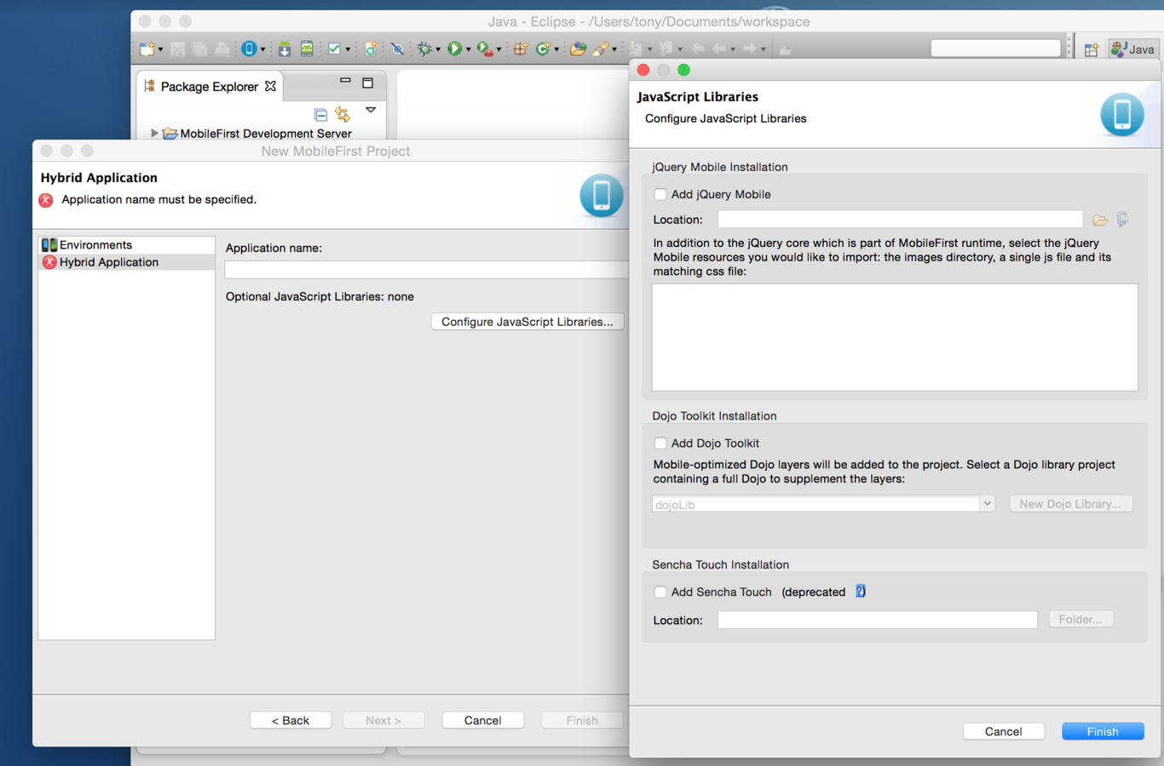
Task: Click the Open Perspective icon
Action: coord(1091,49)
